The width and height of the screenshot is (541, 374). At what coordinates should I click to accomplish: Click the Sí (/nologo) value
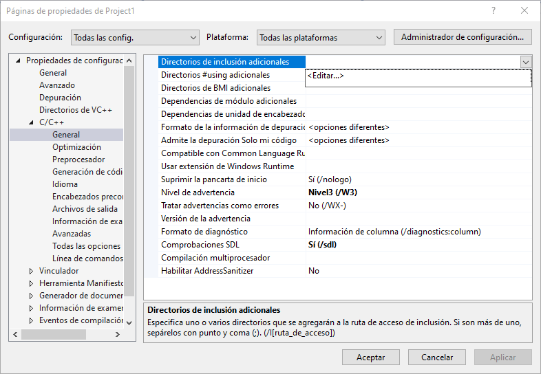(330, 179)
